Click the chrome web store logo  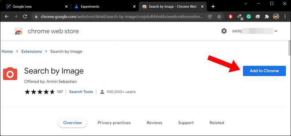coord(19,31)
